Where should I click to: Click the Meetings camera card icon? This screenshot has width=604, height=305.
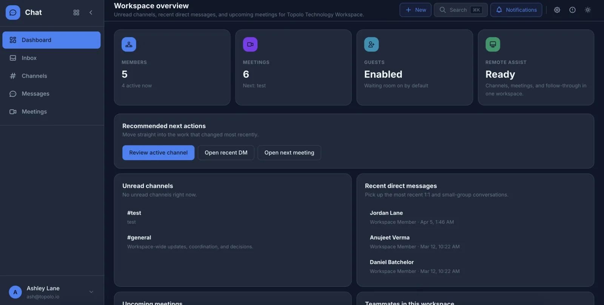(x=250, y=44)
